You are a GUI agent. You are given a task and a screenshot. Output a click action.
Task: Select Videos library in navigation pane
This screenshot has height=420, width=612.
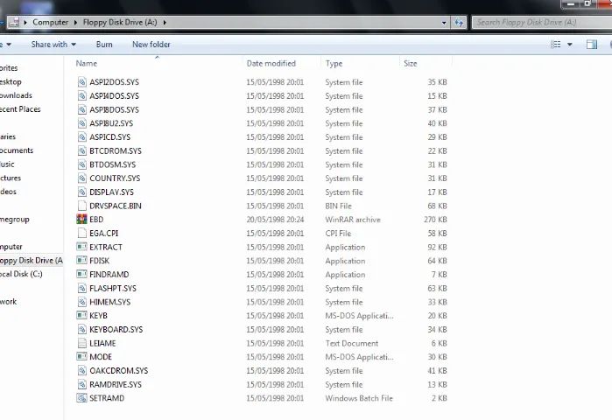[8, 192]
